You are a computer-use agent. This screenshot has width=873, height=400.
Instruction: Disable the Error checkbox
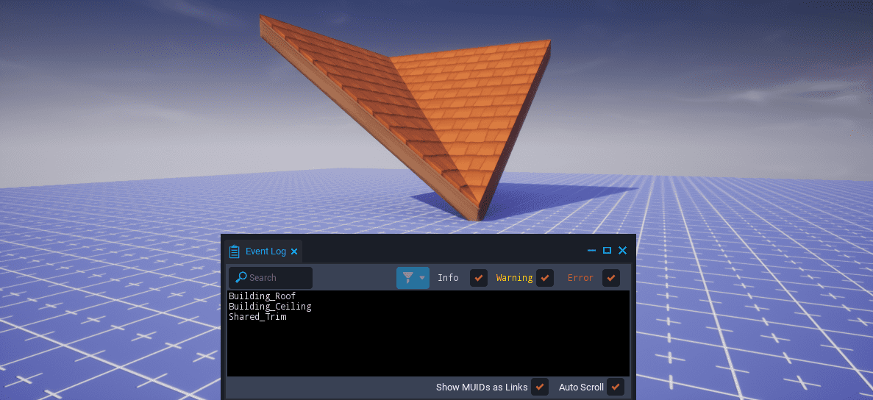click(x=610, y=278)
